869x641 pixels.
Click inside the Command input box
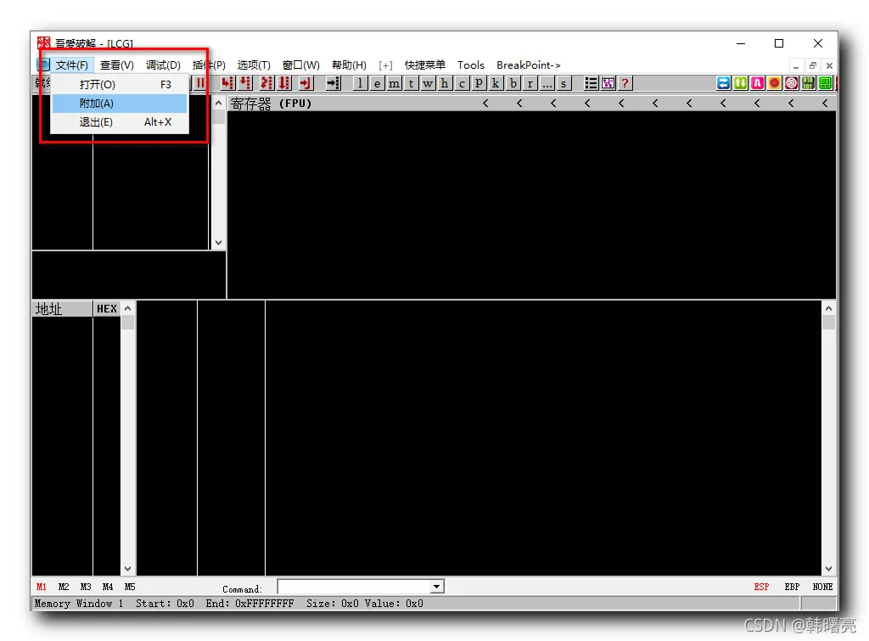point(354,587)
